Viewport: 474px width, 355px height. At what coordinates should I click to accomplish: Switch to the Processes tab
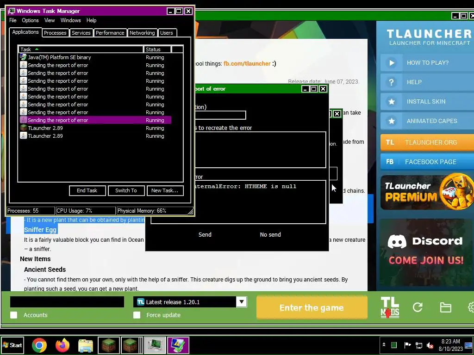click(55, 33)
